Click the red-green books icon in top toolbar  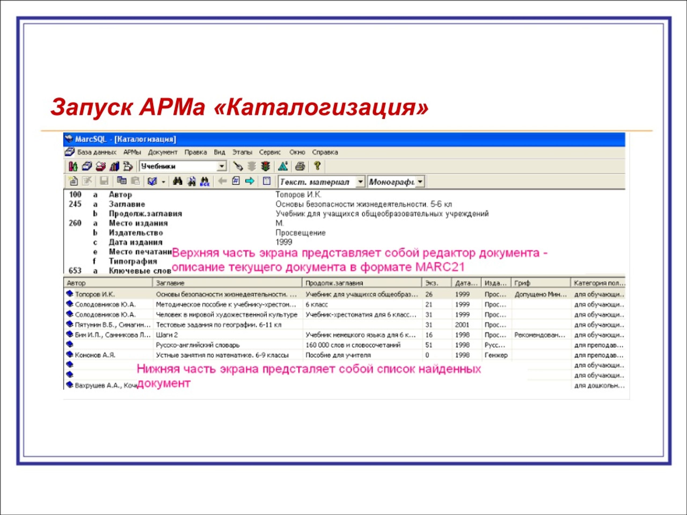(73, 166)
